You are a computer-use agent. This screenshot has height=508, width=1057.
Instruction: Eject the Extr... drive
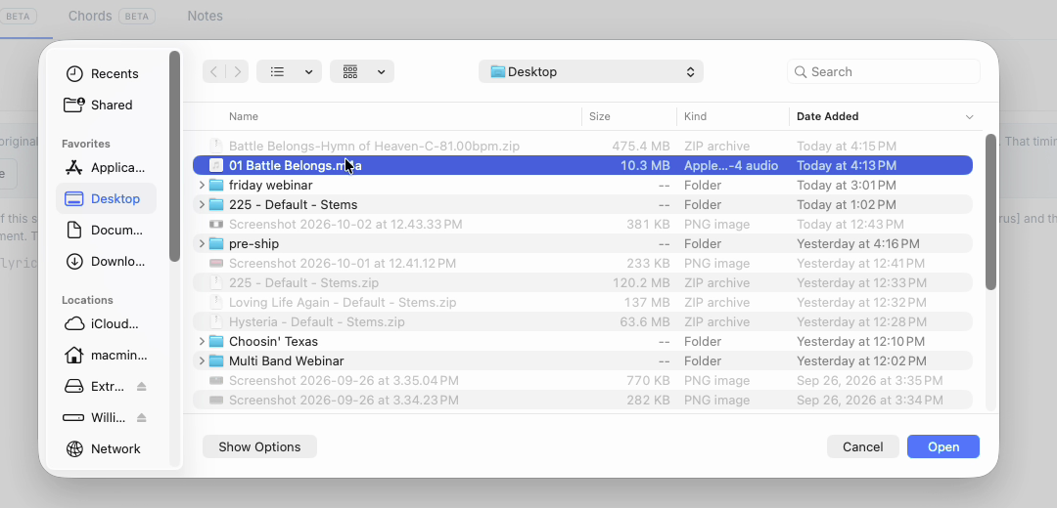point(141,386)
